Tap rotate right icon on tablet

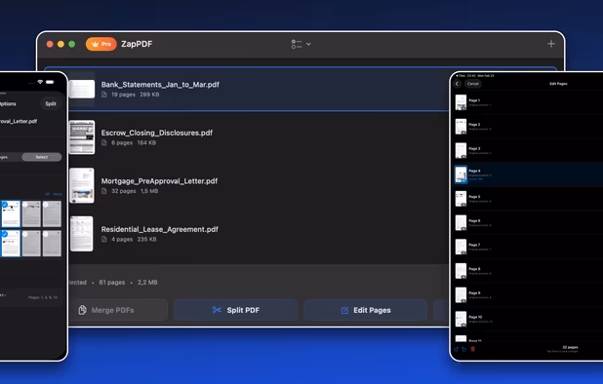(x=464, y=349)
